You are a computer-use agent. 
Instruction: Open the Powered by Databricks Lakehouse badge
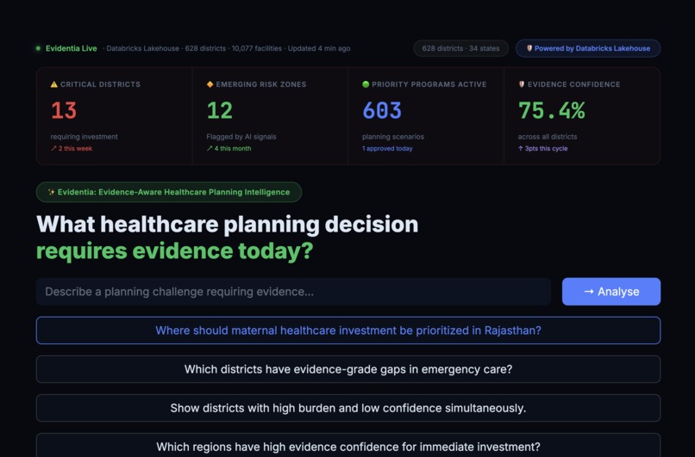coord(588,48)
